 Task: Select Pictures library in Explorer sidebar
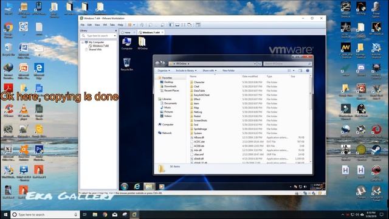tap(167, 112)
